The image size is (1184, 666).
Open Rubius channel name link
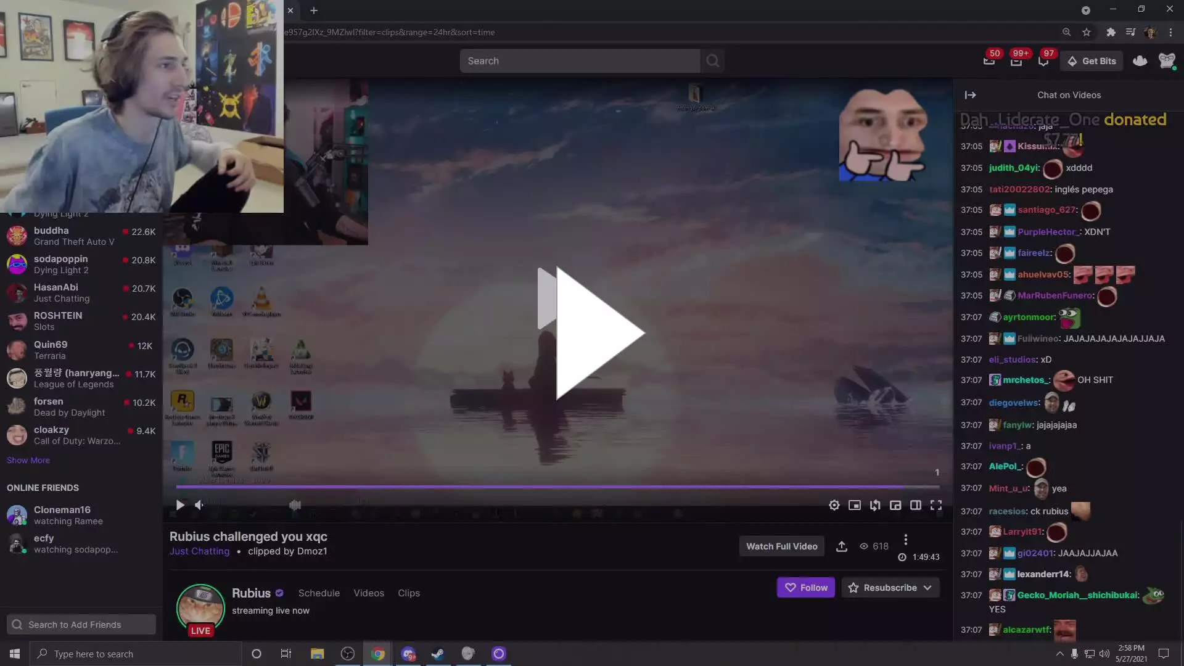[x=251, y=593]
